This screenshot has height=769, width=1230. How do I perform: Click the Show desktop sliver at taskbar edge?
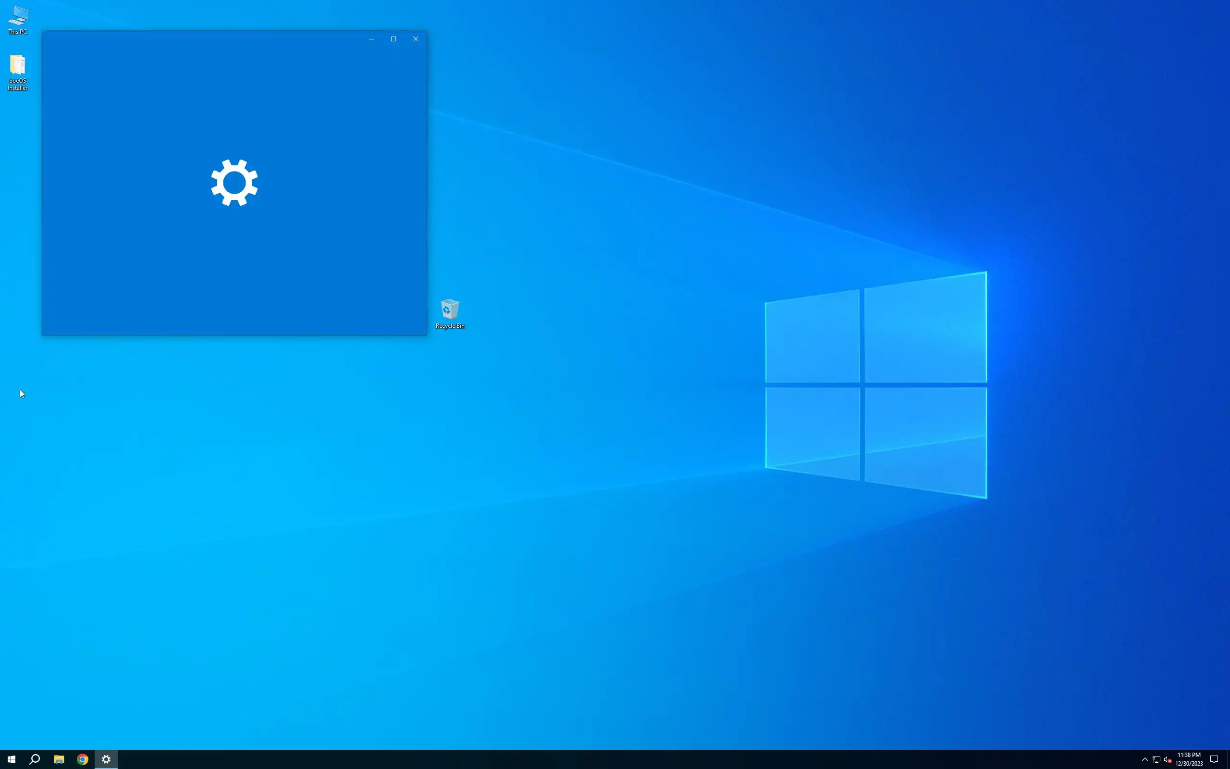(1228, 759)
